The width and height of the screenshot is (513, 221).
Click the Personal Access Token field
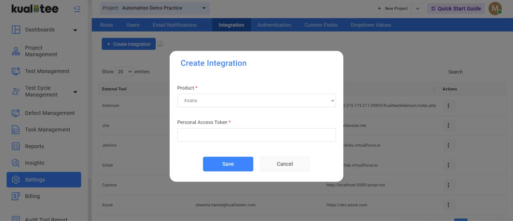[x=256, y=135]
